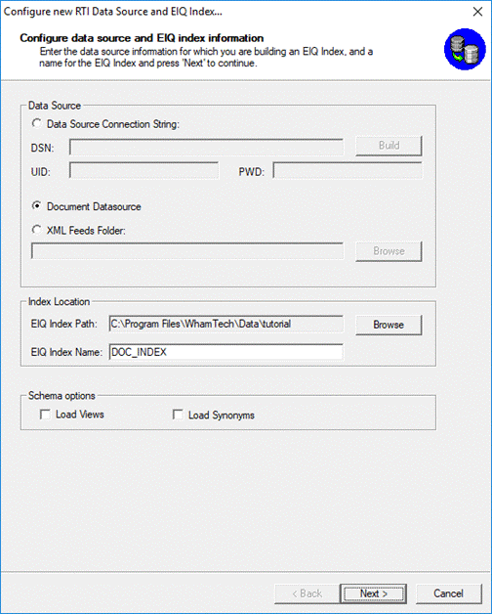The width and height of the screenshot is (492, 614).
Task: Close the Configure new RTI Data Source dialog
Action: click(477, 12)
